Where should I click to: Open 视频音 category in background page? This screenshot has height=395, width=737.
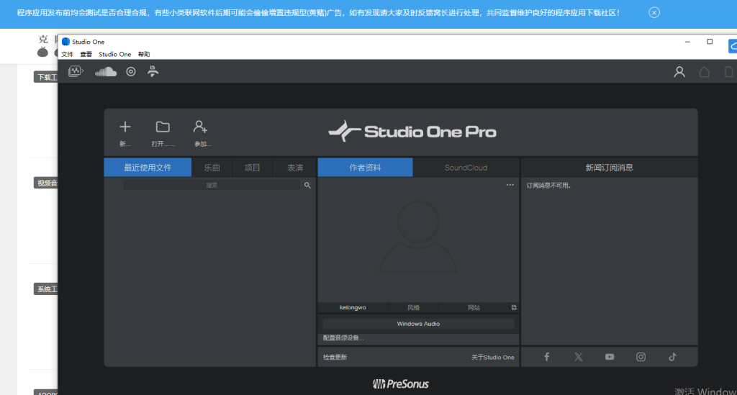tap(46, 183)
